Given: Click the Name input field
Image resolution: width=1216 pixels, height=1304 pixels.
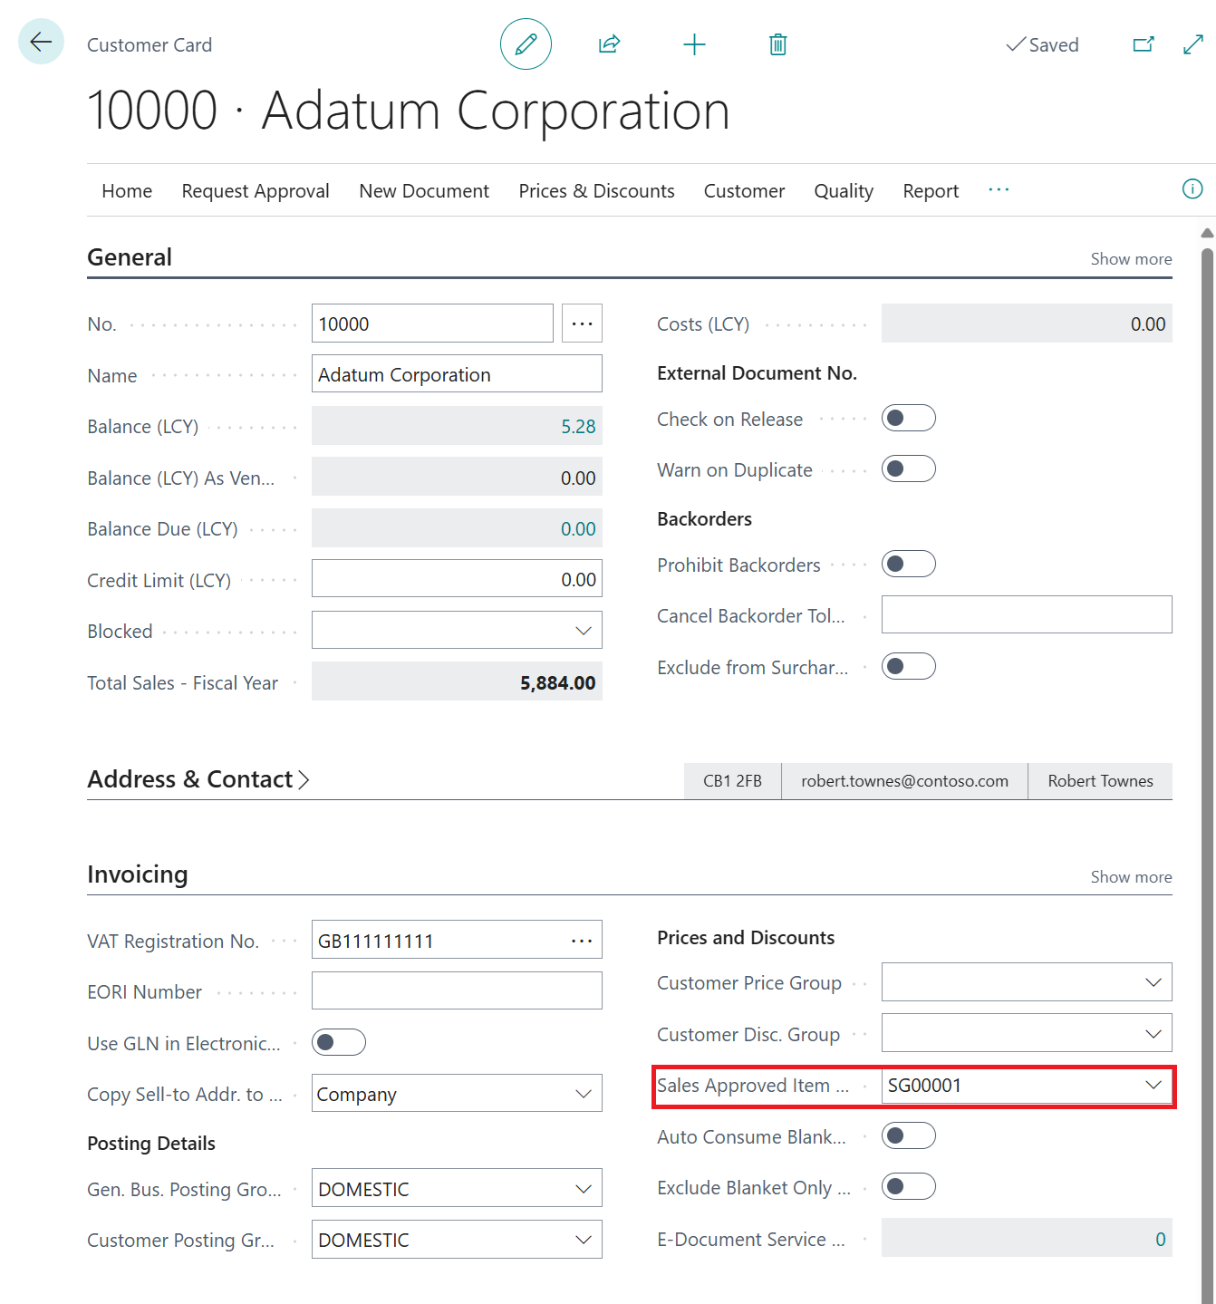Looking at the screenshot, I should [x=457, y=373].
